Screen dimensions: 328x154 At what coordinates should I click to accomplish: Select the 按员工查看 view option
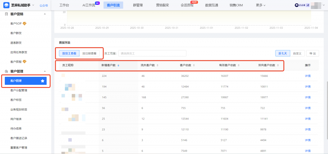[69, 53]
